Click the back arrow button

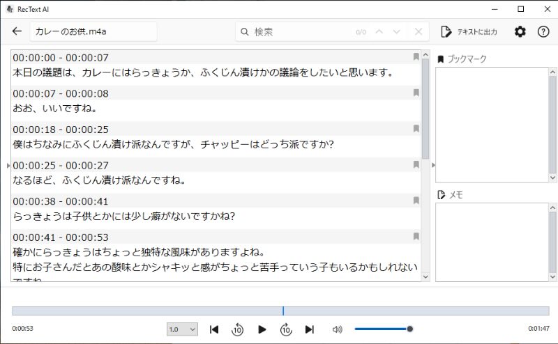click(x=17, y=31)
